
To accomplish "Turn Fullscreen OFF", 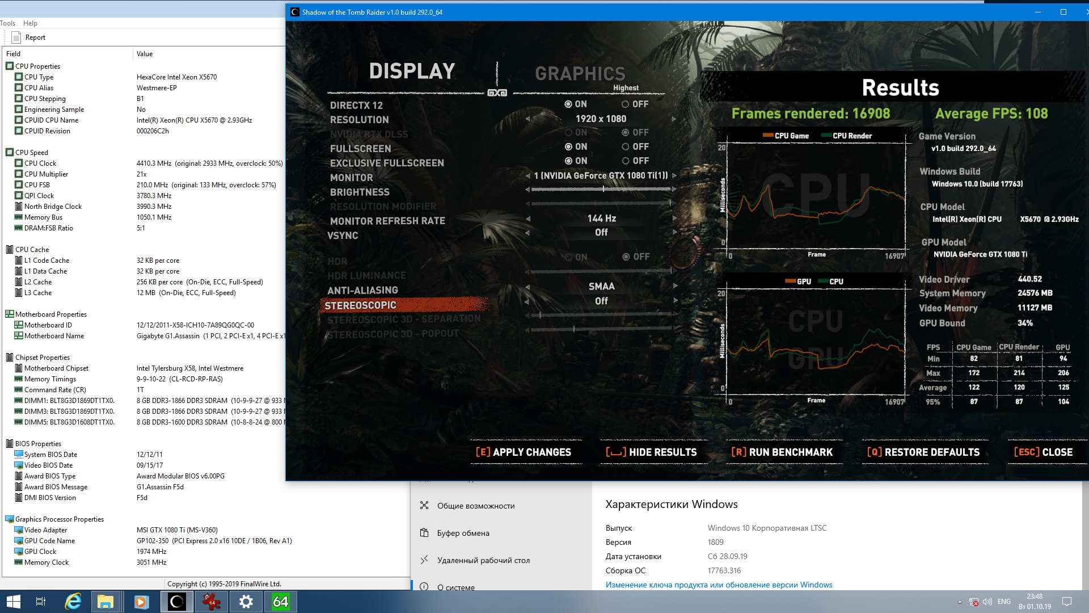I will click(626, 147).
